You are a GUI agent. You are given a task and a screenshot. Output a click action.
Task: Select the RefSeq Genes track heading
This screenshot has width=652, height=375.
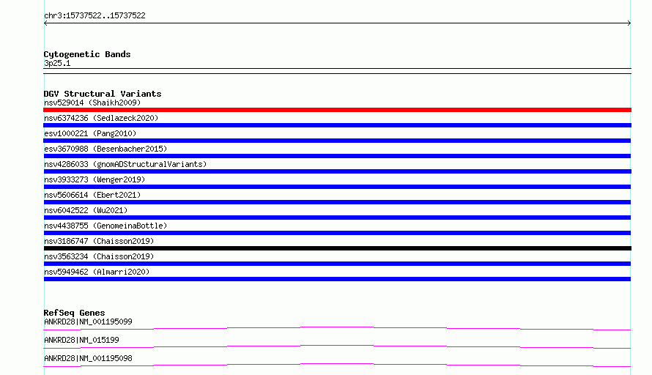pyautogui.click(x=74, y=313)
